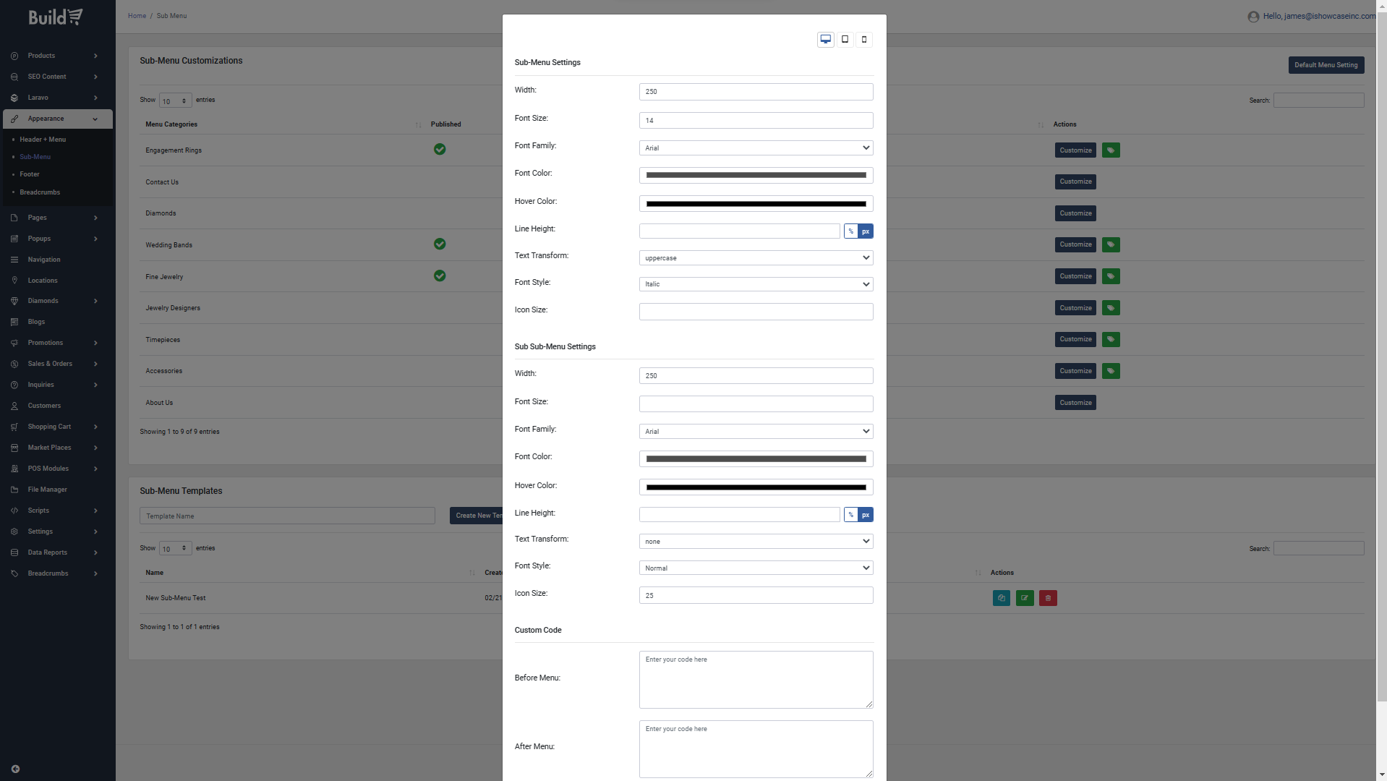Set Sub-Menu line height unit to percent
This screenshot has width=1387, height=781.
coord(850,231)
